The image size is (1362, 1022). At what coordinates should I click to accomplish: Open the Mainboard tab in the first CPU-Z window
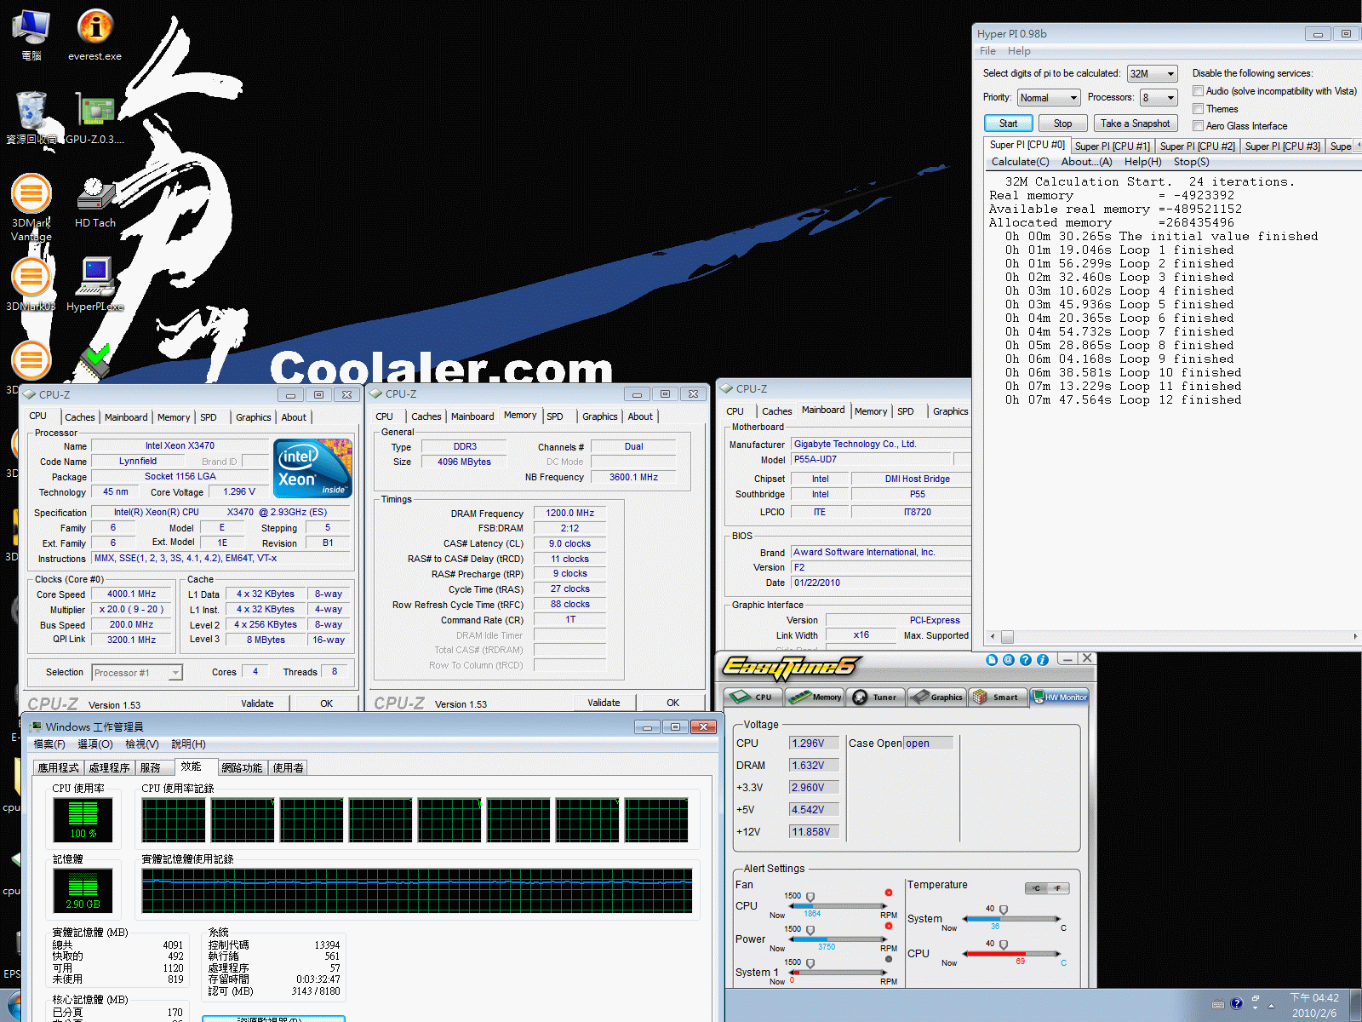[126, 417]
